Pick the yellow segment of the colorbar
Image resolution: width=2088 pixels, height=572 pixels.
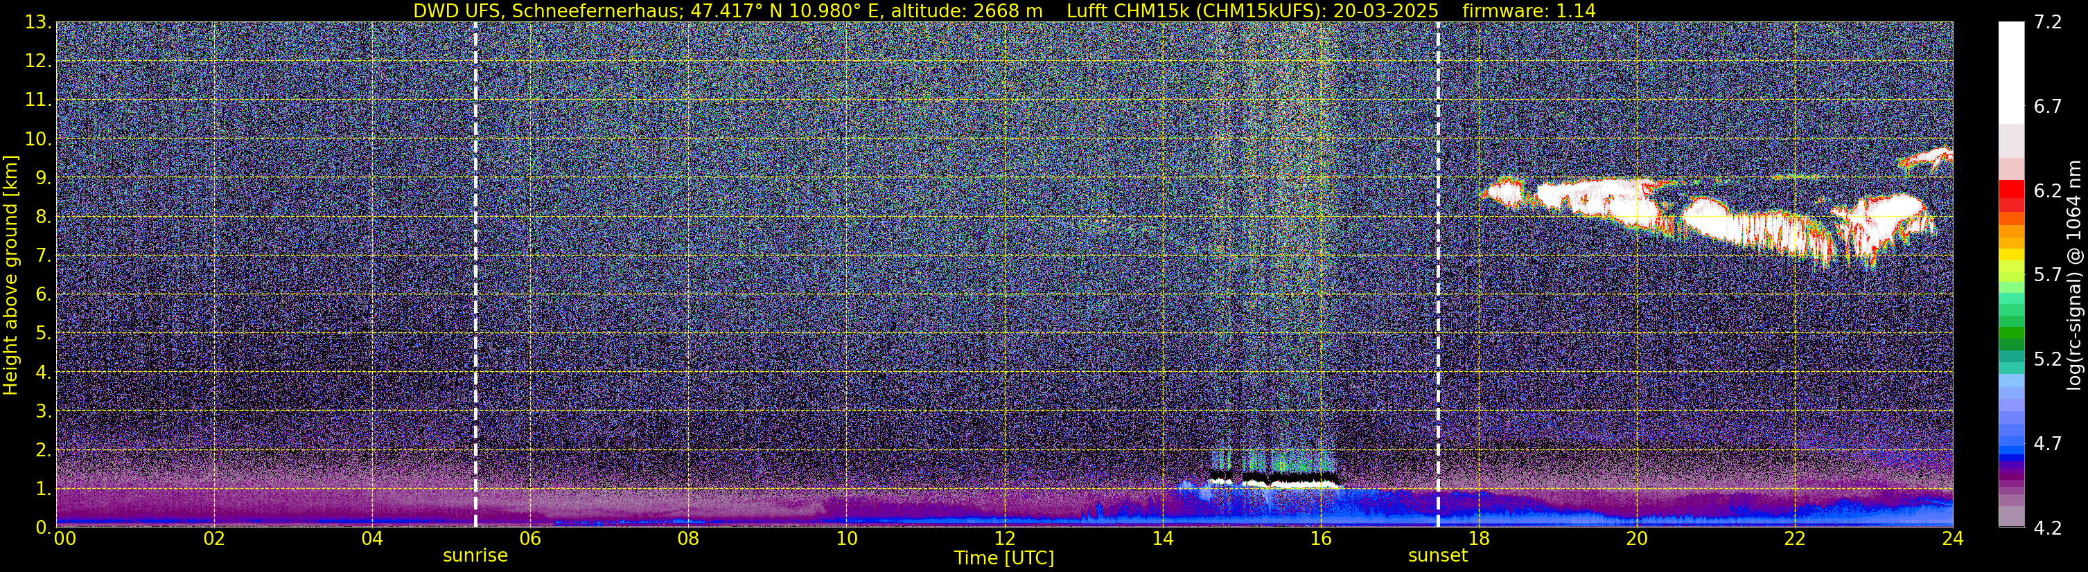[x=2011, y=256]
